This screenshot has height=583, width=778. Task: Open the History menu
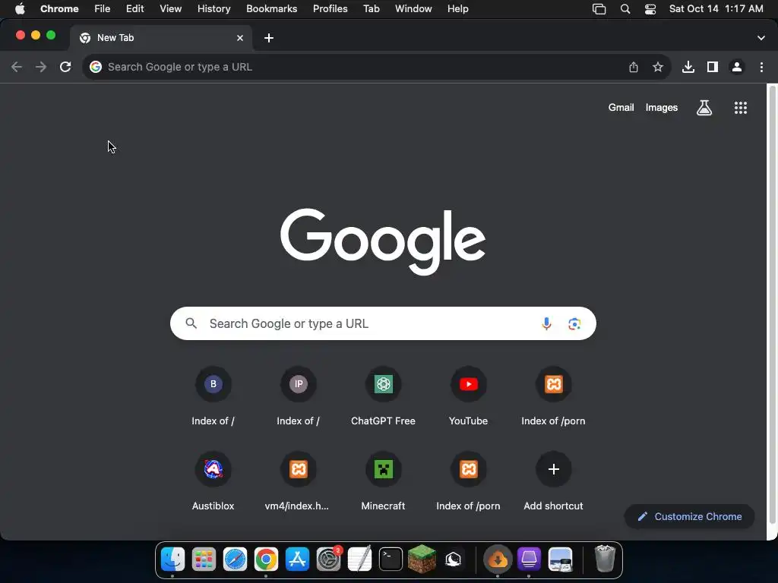[213, 9]
